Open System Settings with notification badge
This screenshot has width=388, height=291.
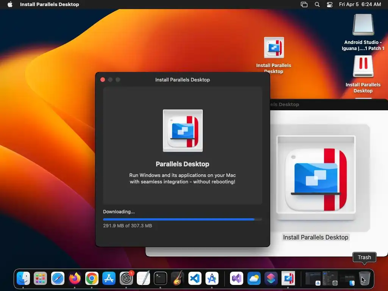tap(126, 278)
